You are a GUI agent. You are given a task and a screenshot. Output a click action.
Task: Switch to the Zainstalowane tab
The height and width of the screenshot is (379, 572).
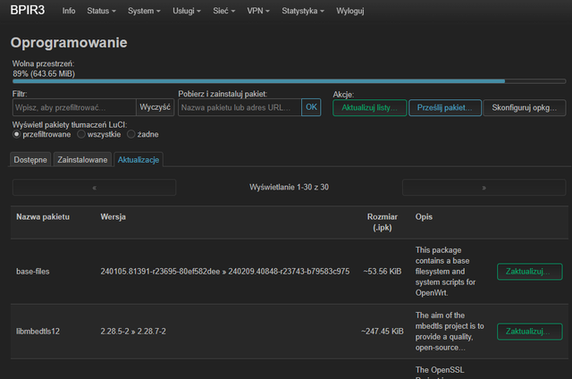(x=82, y=160)
